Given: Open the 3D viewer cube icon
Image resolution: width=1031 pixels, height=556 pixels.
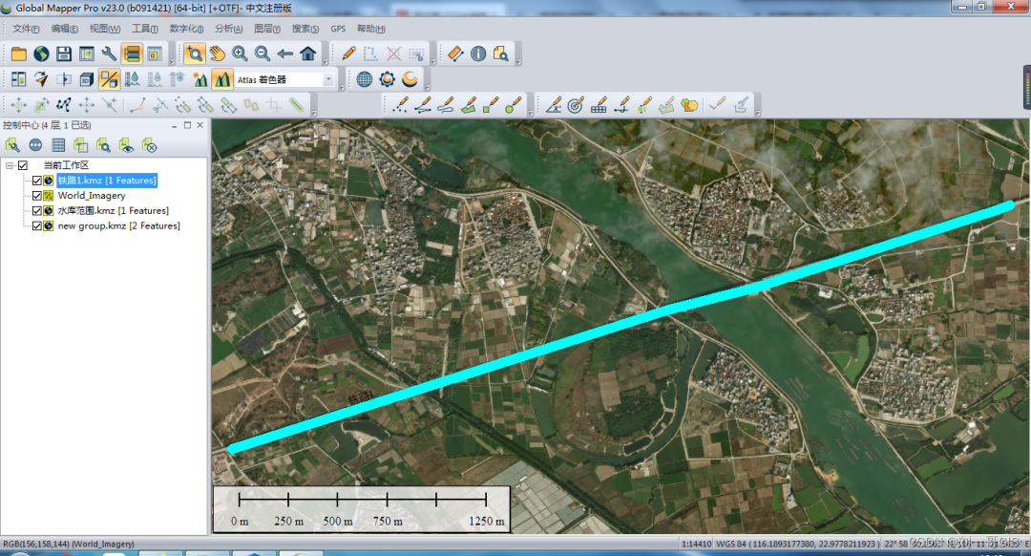Looking at the screenshot, I should 86,79.
